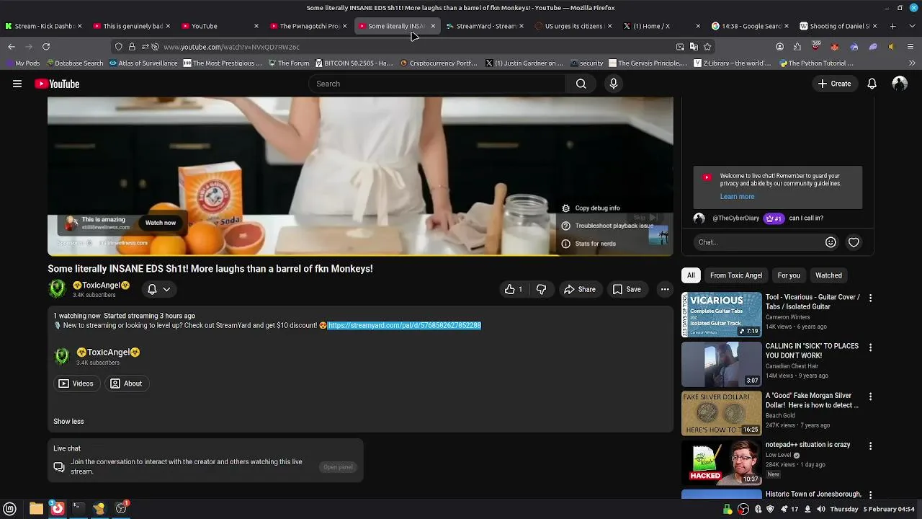The width and height of the screenshot is (922, 519).
Task: Show more bookmarks with the chevron
Action: pyautogui.click(x=913, y=63)
